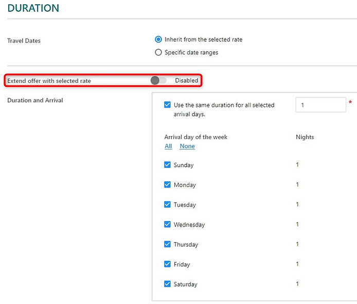Click the Duration and Arrival label
The image size is (357, 304).
tap(35, 101)
